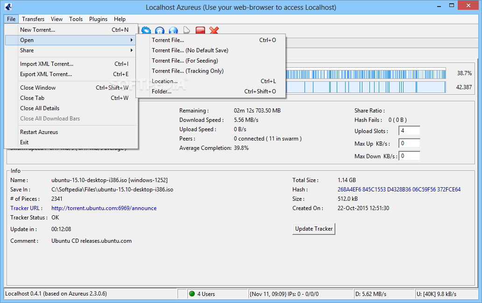482x303 pixels.
Task: Click the Tracker Status OK value
Action: [55, 217]
